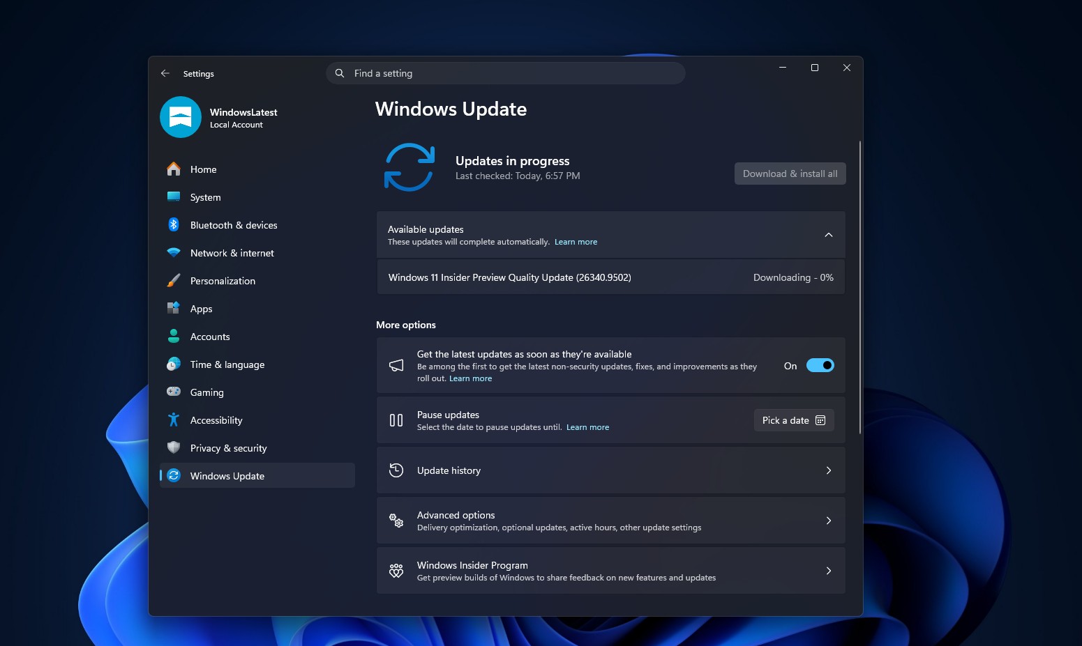Viewport: 1082px width, 646px height.
Task: Select Accounts in the sidebar
Action: coord(257,337)
